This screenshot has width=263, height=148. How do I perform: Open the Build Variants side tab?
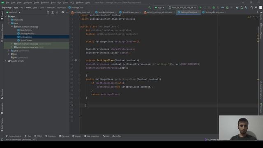[x=2, y=125]
